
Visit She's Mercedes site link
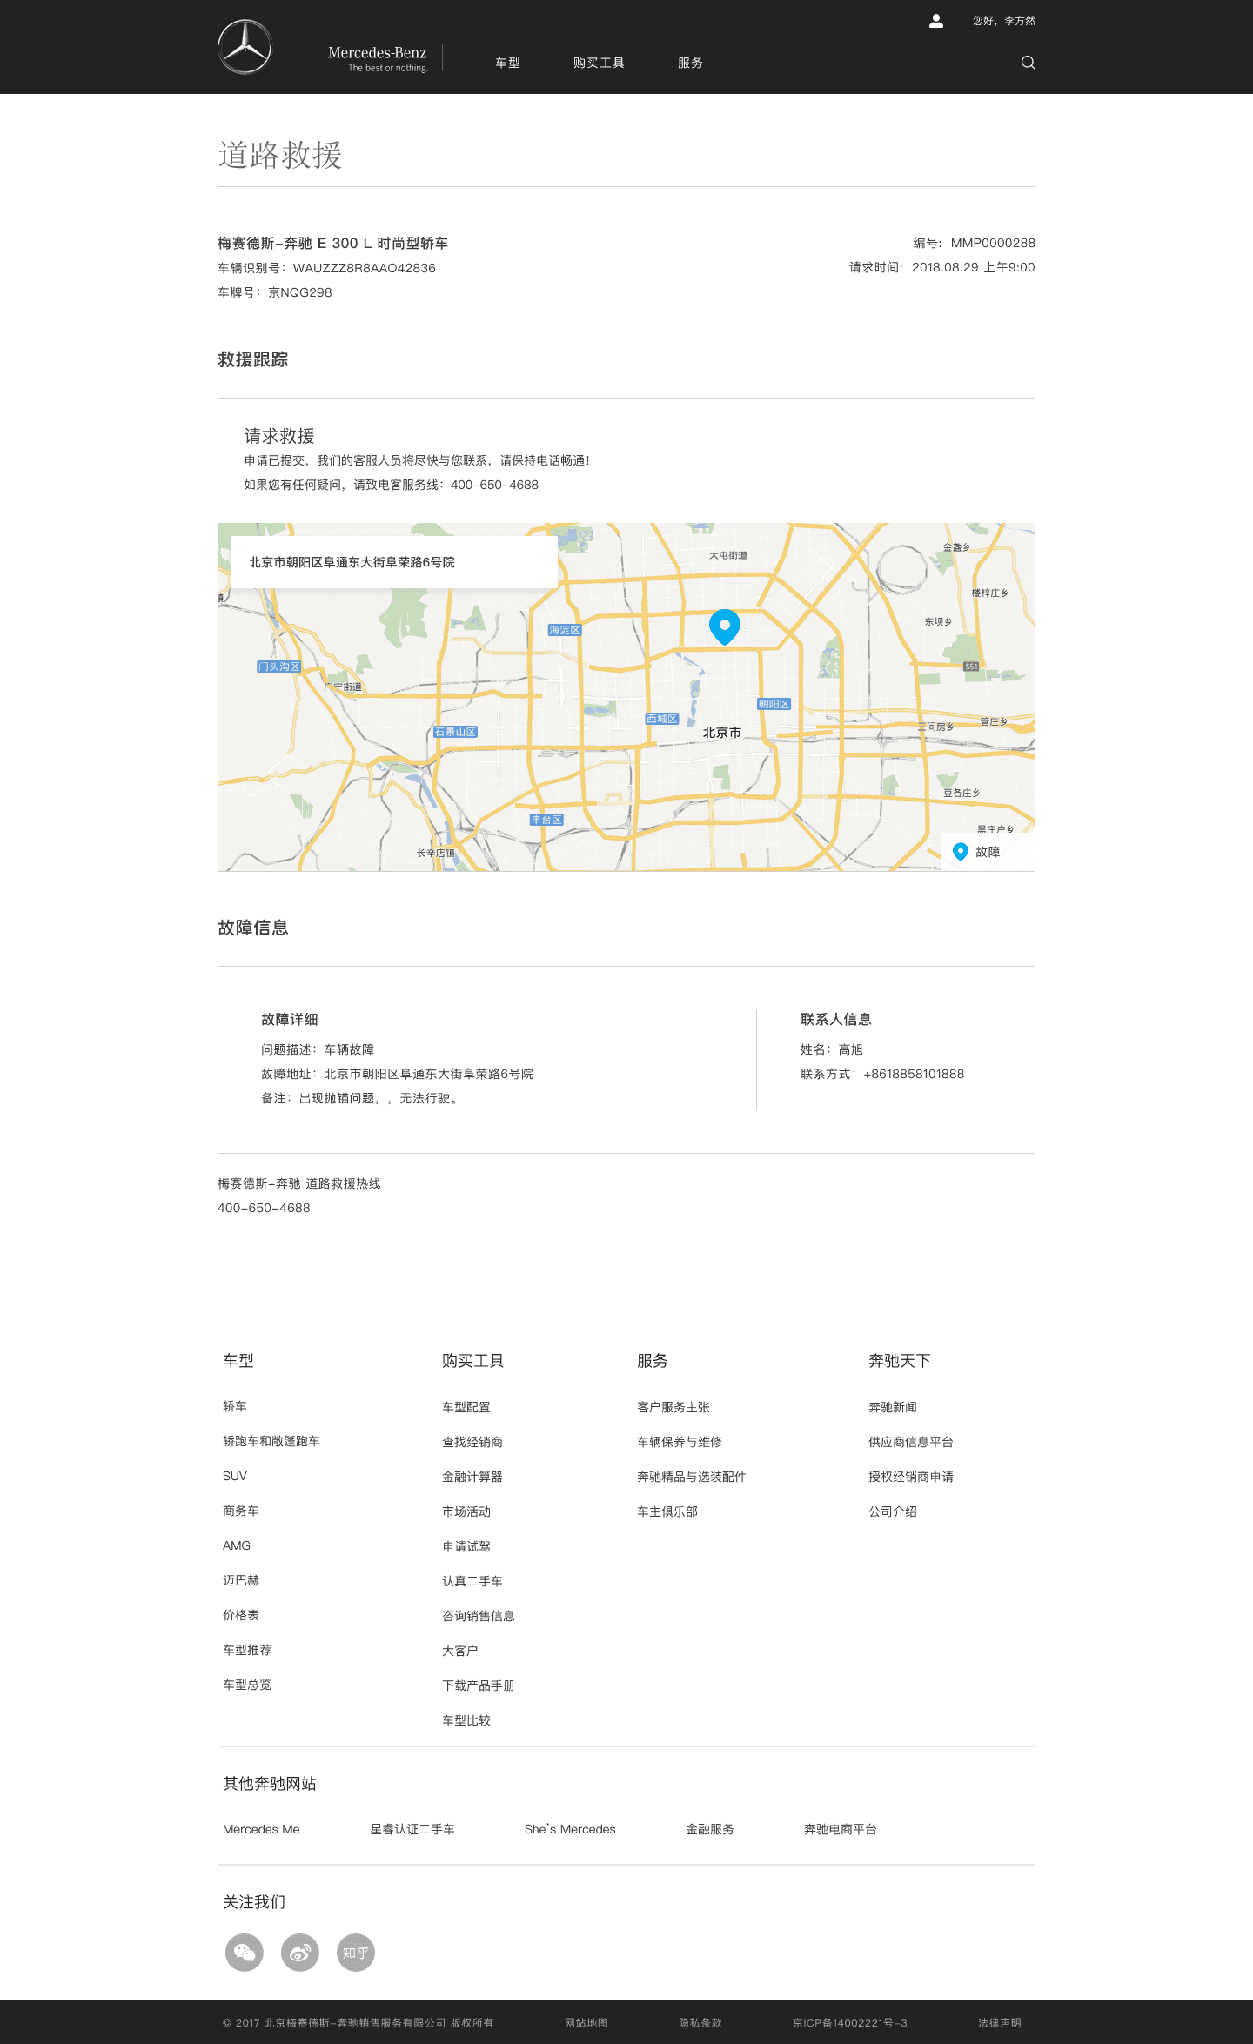coord(570,1829)
